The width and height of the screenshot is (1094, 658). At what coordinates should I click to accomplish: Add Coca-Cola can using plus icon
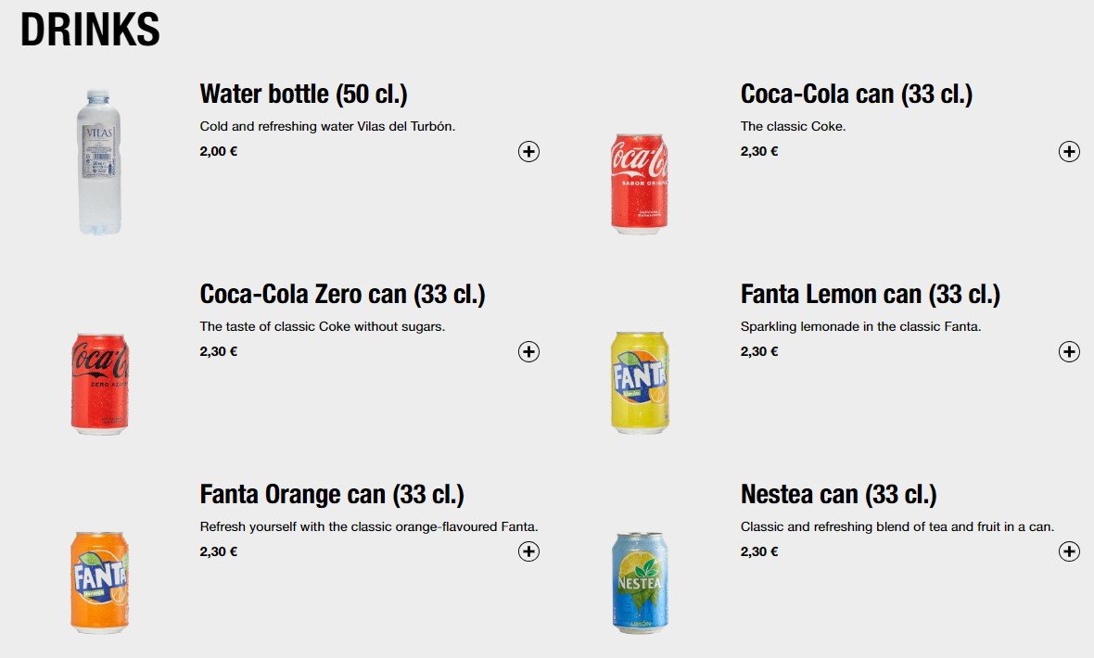tap(1069, 152)
